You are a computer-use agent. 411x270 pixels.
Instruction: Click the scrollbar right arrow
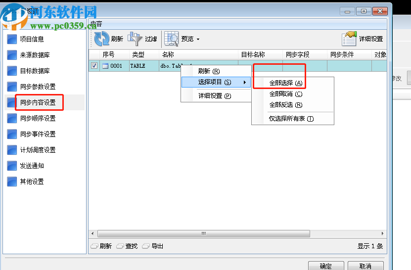coord(382,233)
